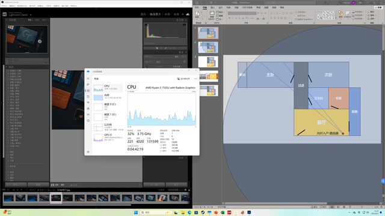
Task: Click the Paste icon in PowerPoint ribbon
Action: pos(197,14)
